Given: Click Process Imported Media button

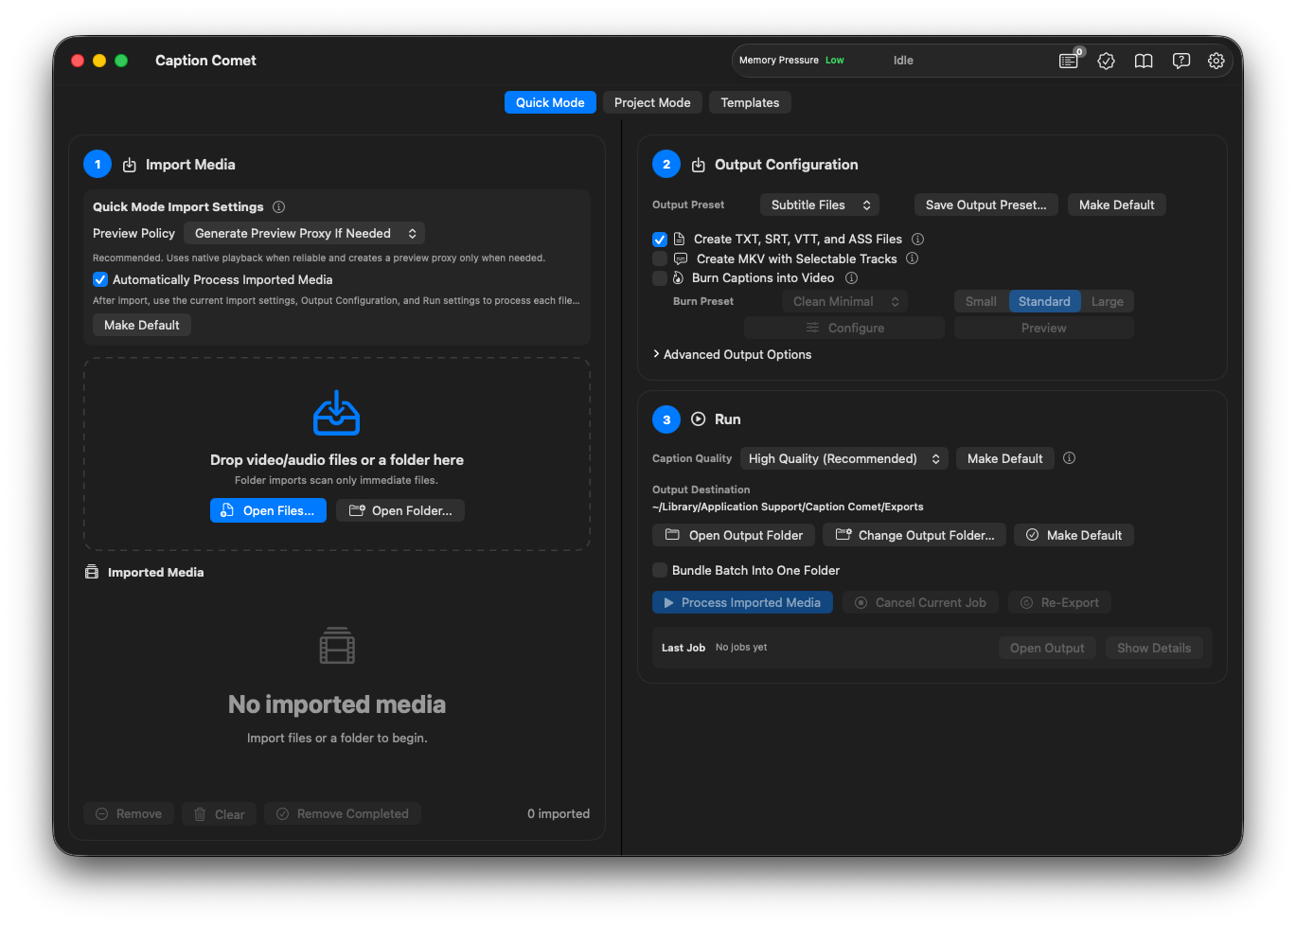Looking at the screenshot, I should coord(742,602).
